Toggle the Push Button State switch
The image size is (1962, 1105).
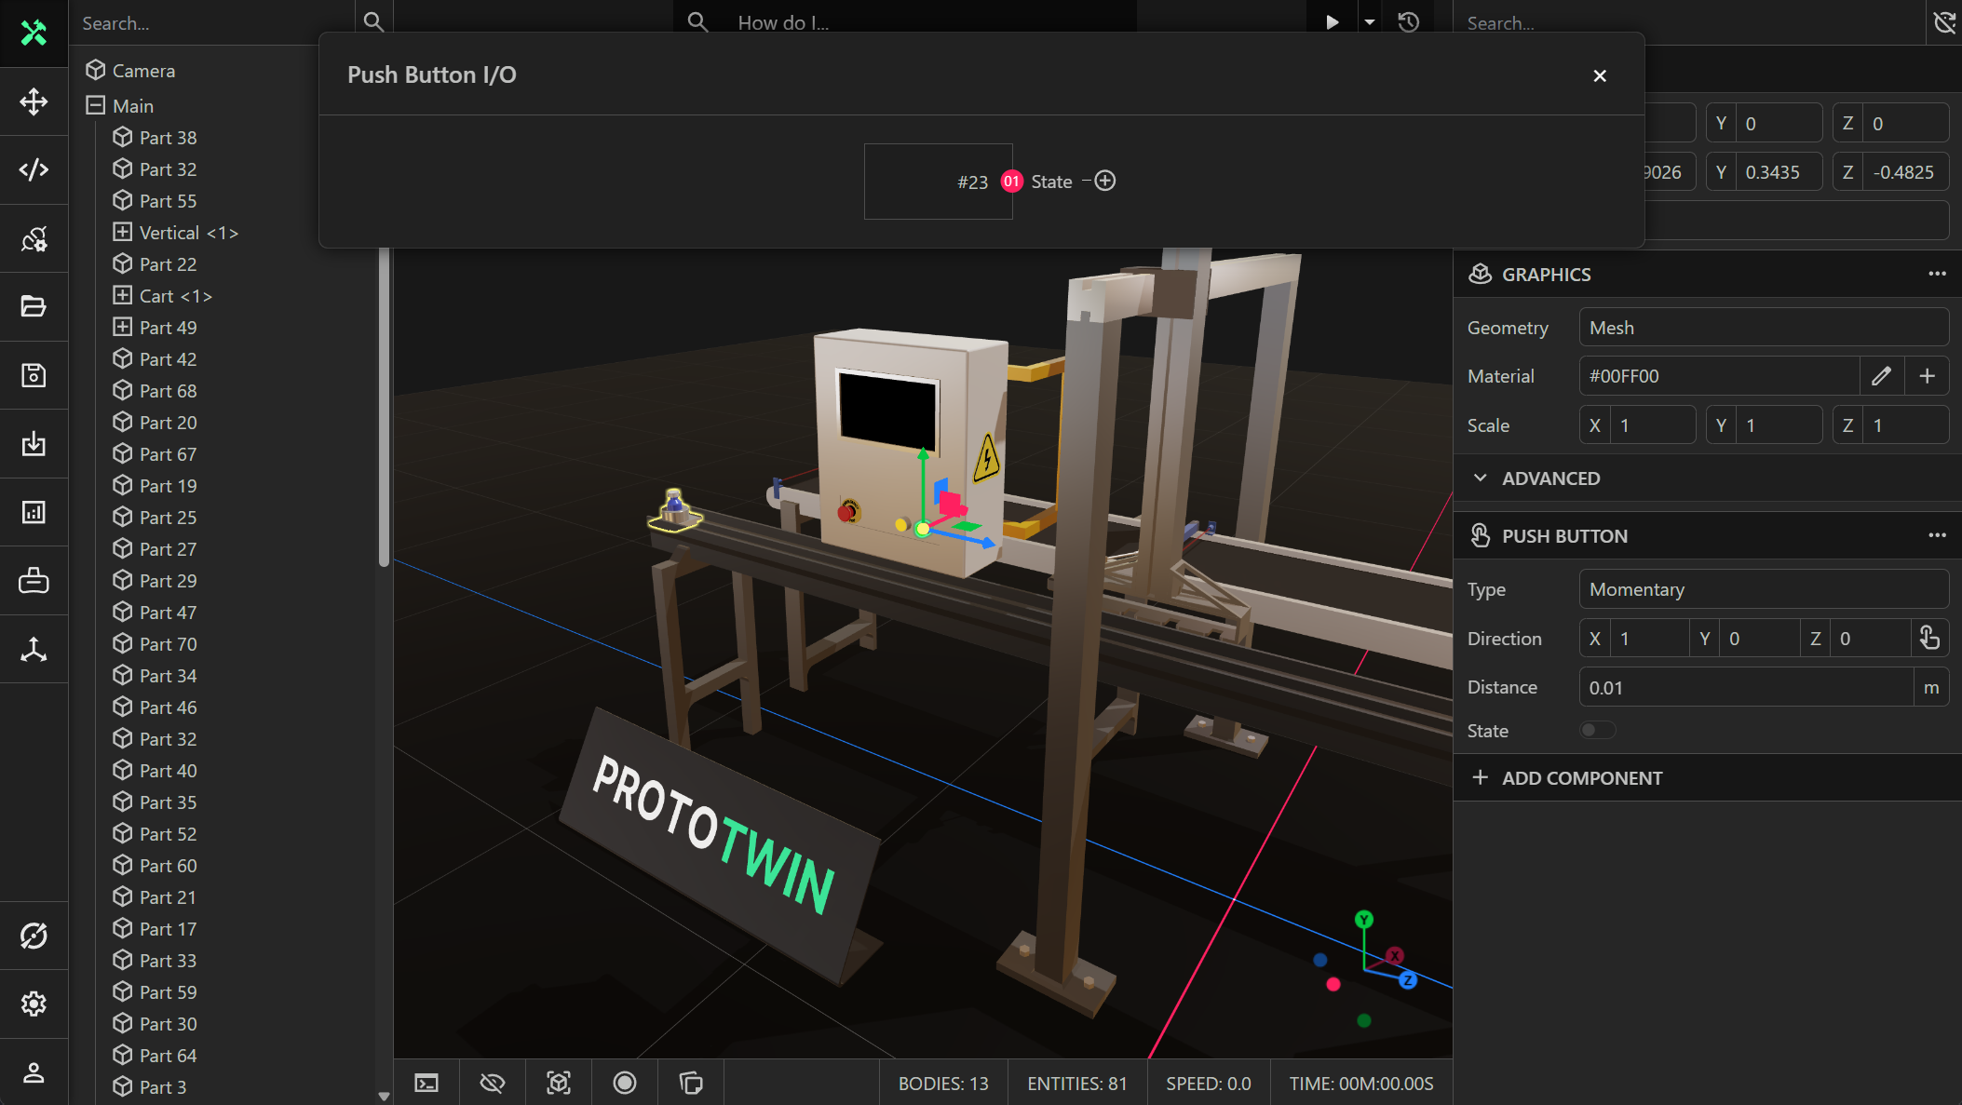[1597, 731]
